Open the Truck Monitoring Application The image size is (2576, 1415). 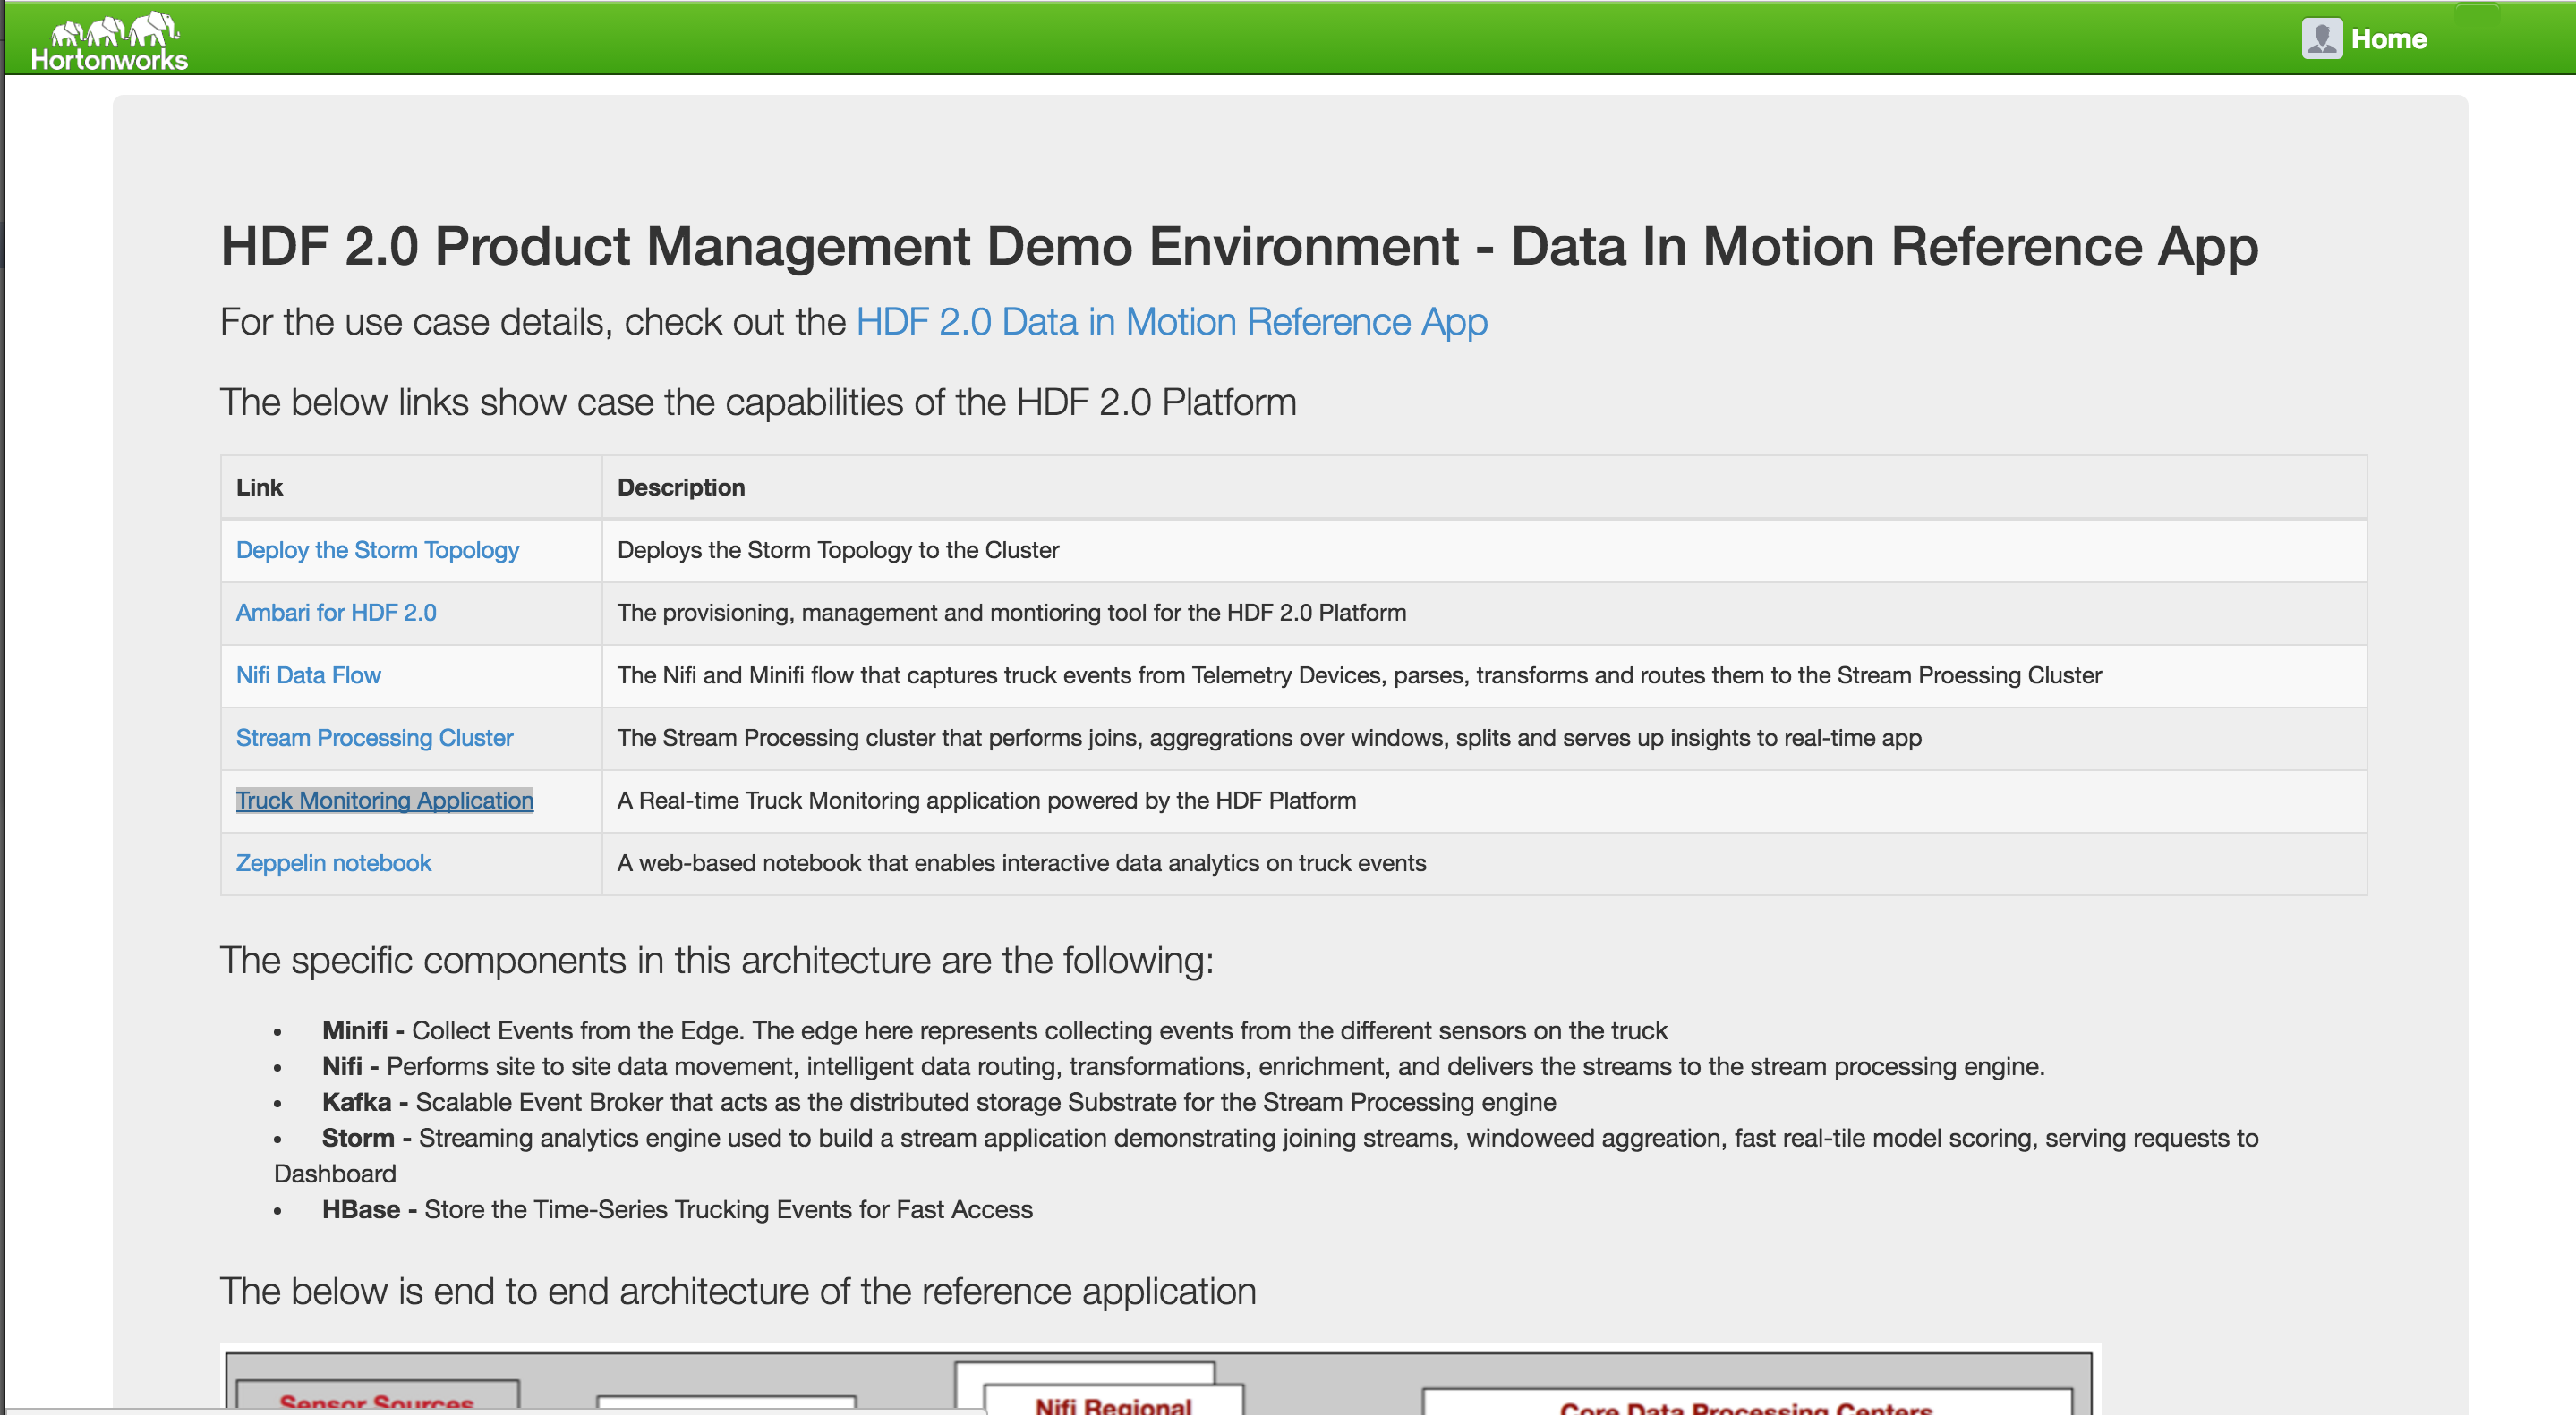click(383, 801)
